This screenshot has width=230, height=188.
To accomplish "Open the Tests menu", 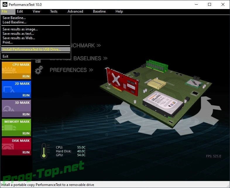I will pyautogui.click(x=54, y=11).
